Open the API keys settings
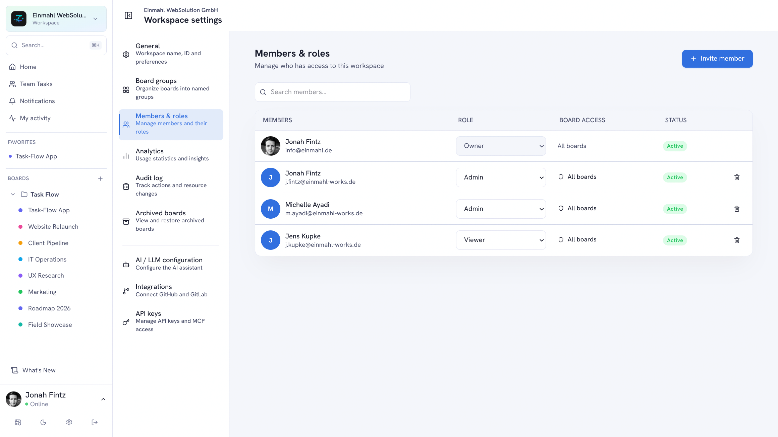This screenshot has width=778, height=437. (x=171, y=321)
